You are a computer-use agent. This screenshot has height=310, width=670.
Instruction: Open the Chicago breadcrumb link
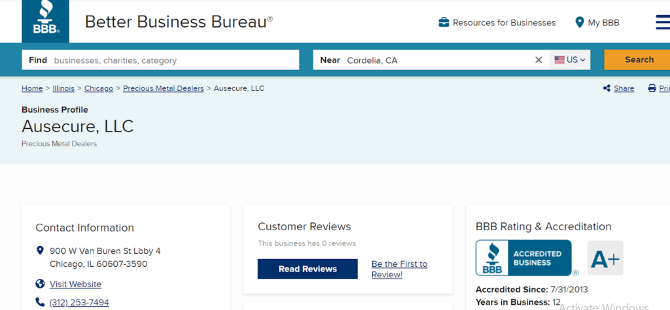99,88
